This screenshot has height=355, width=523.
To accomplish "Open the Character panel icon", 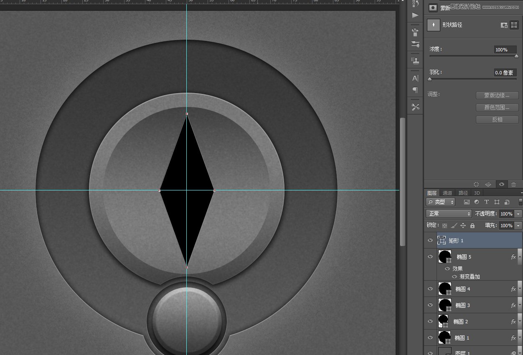I will click(x=415, y=78).
